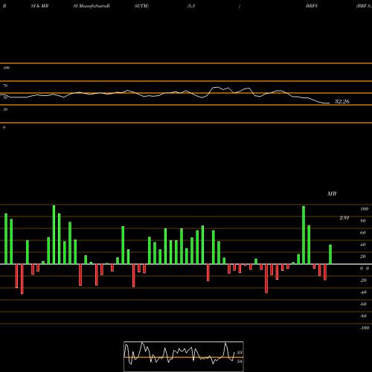372x372 pixels.
Task: Click the 60 label on MR axis
Action: (363, 233)
